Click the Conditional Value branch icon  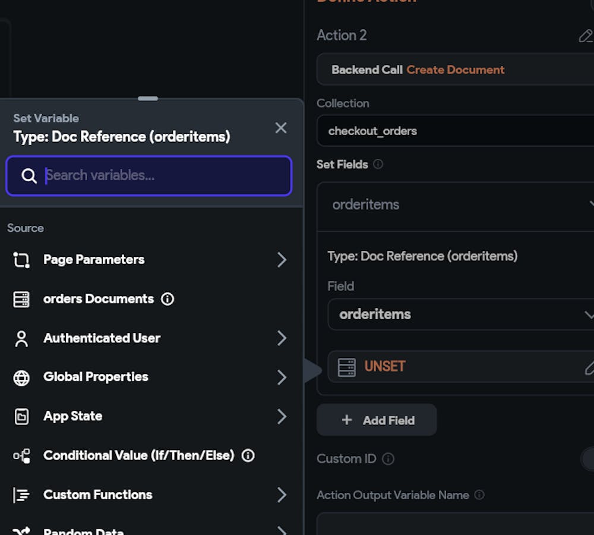21,456
